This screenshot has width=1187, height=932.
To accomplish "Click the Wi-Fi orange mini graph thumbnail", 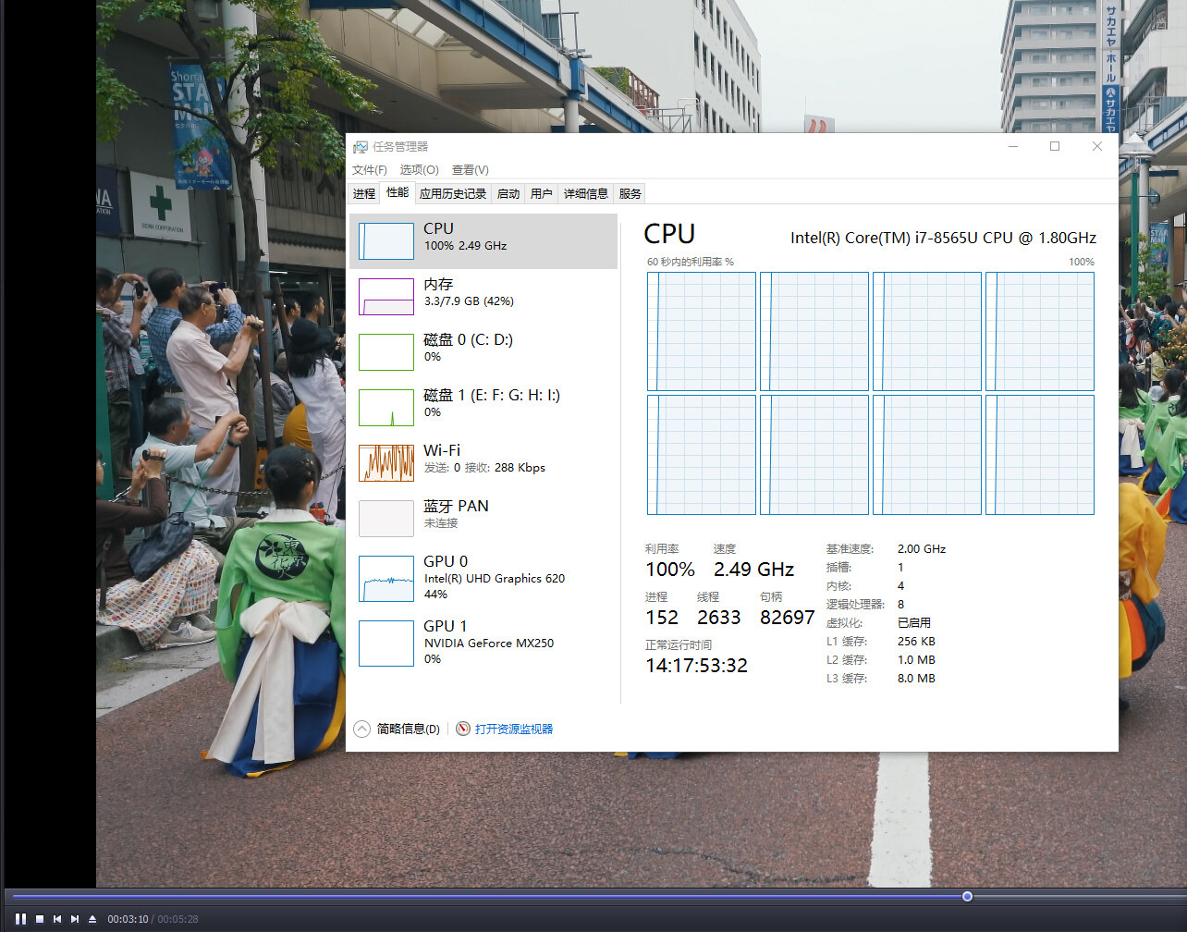I will (x=386, y=463).
